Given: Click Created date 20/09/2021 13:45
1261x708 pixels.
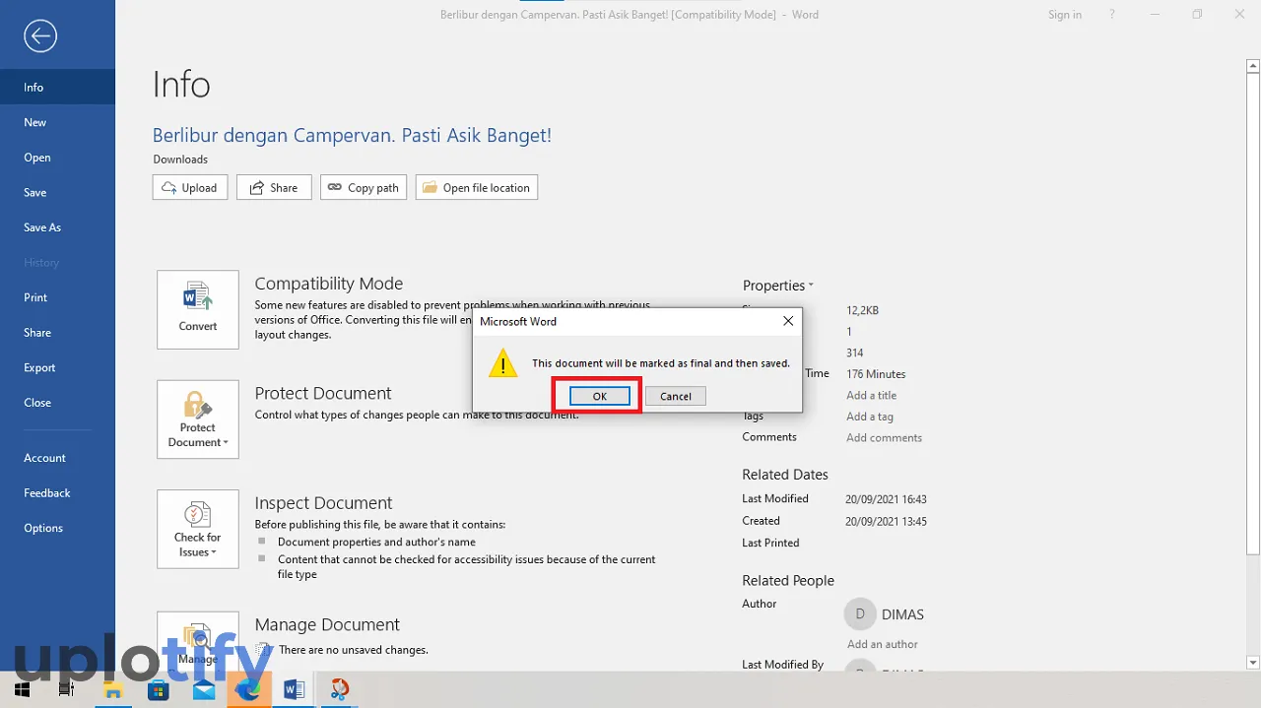Looking at the screenshot, I should click(x=886, y=521).
